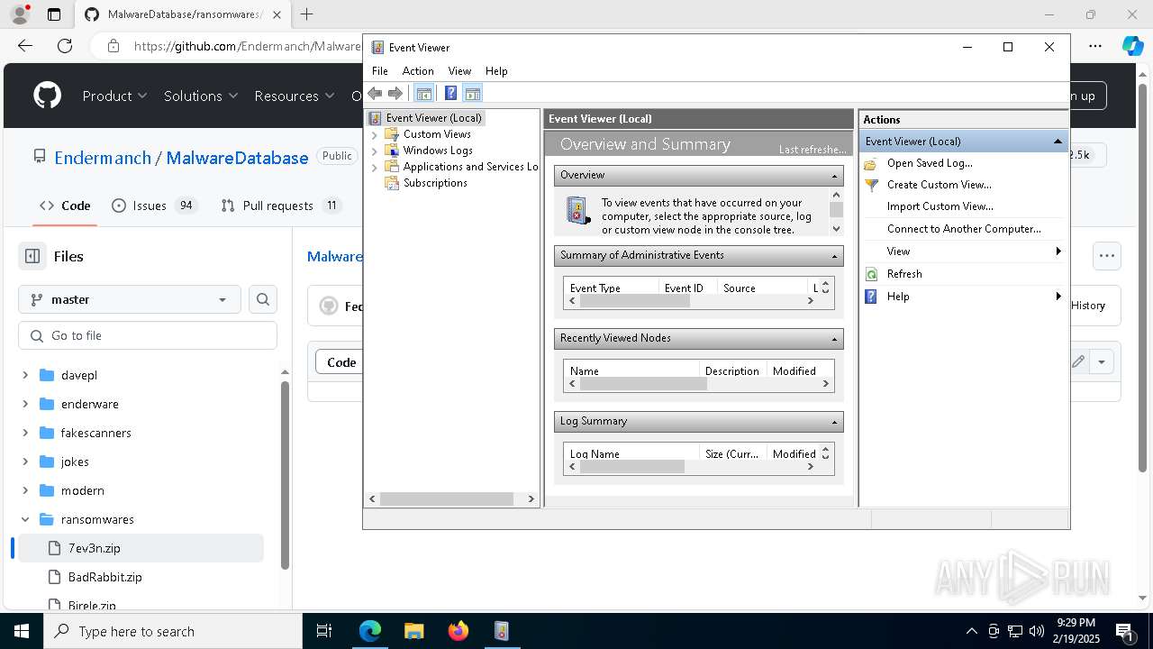Viewport: 1153px width, 649px height.
Task: Select Subscriptions in console tree
Action: pos(435,183)
